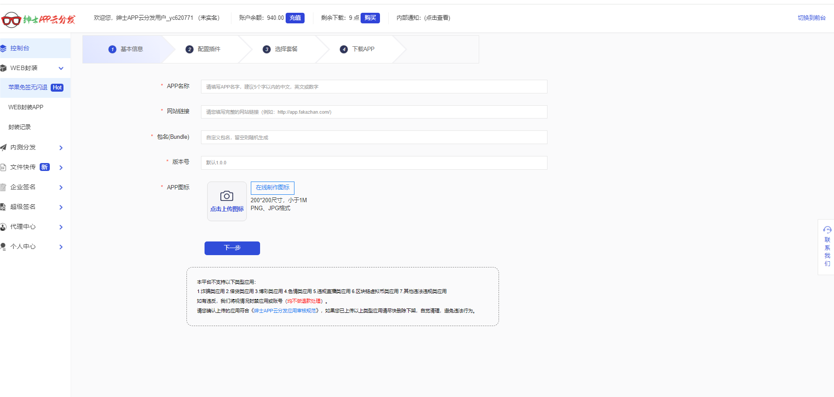Focus the APP名称 input field
This screenshot has width=834, height=397.
coord(374,87)
